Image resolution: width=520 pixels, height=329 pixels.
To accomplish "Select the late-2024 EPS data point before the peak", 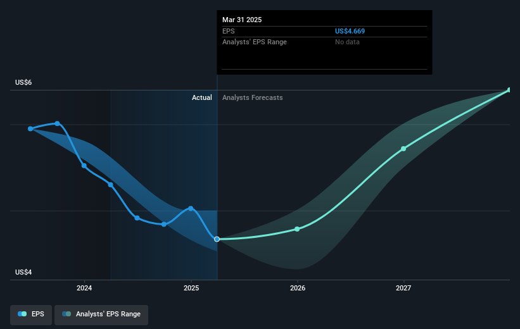I will click(x=164, y=225).
